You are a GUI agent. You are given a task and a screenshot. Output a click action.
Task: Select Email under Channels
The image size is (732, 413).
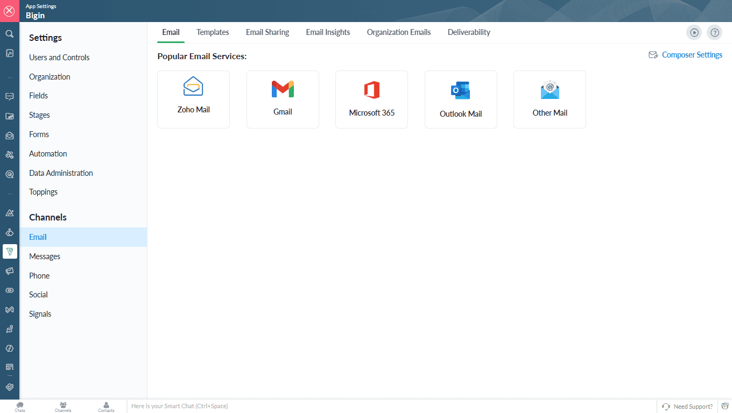pos(83,237)
